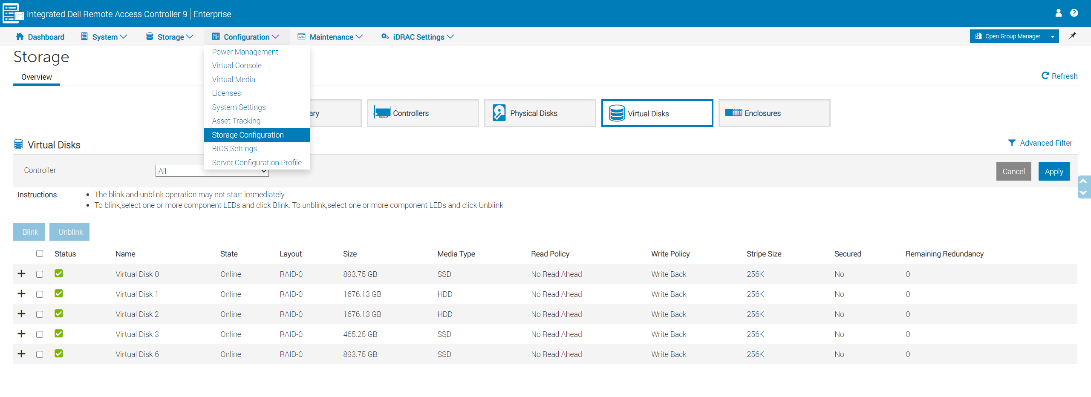Image resolution: width=1091 pixels, height=397 pixels.
Task: Expand the Virtual Disk 0 row details
Action: [x=22, y=273]
